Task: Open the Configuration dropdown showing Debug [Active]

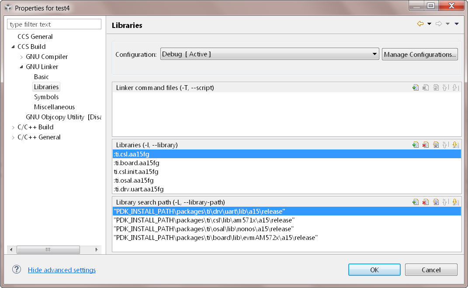Action: pyautogui.click(x=374, y=54)
